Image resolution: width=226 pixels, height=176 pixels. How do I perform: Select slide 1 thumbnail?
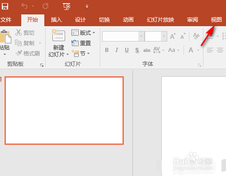tap(64, 111)
